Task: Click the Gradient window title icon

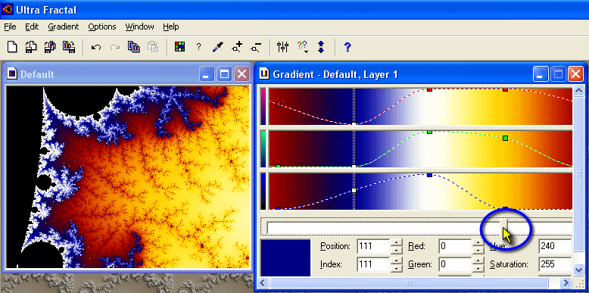Action: click(x=264, y=74)
